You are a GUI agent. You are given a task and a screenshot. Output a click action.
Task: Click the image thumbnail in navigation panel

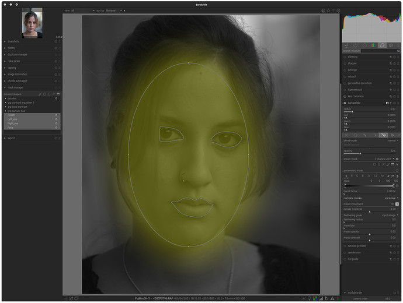pos(32,23)
